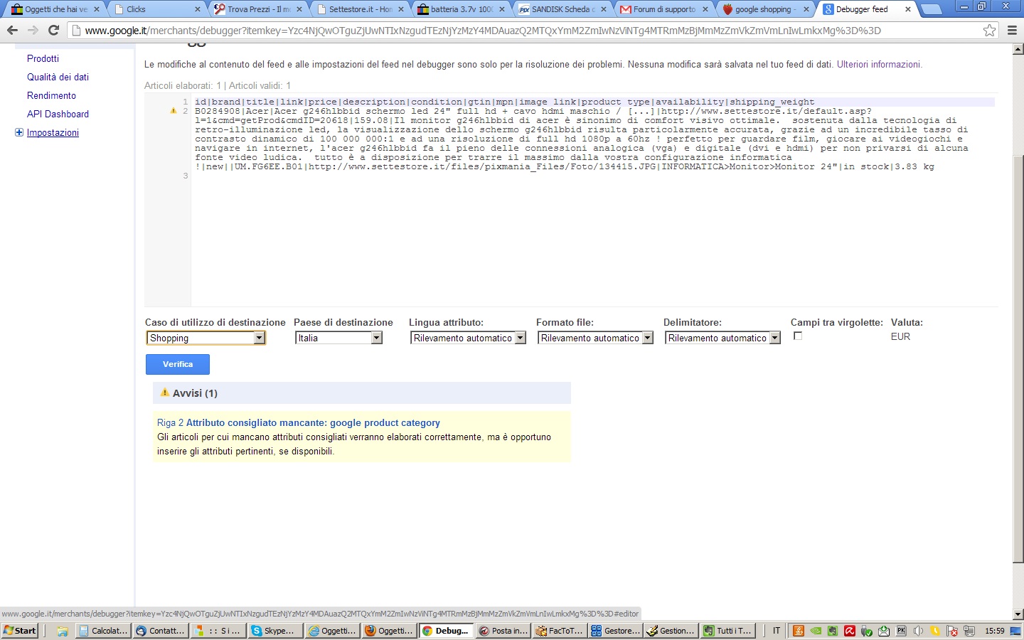Viewport: 1024px width, 640px height.
Task: Click the Avvisi warning triangle icon
Action: (x=165, y=393)
